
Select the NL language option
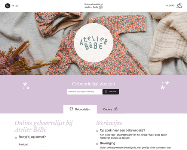click(x=7, y=6)
